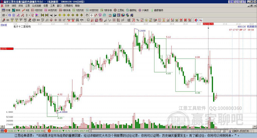Click the highlighted 2023-06-16 date marker
The height and width of the screenshot is (138, 257).
pyautogui.click(x=208, y=24)
